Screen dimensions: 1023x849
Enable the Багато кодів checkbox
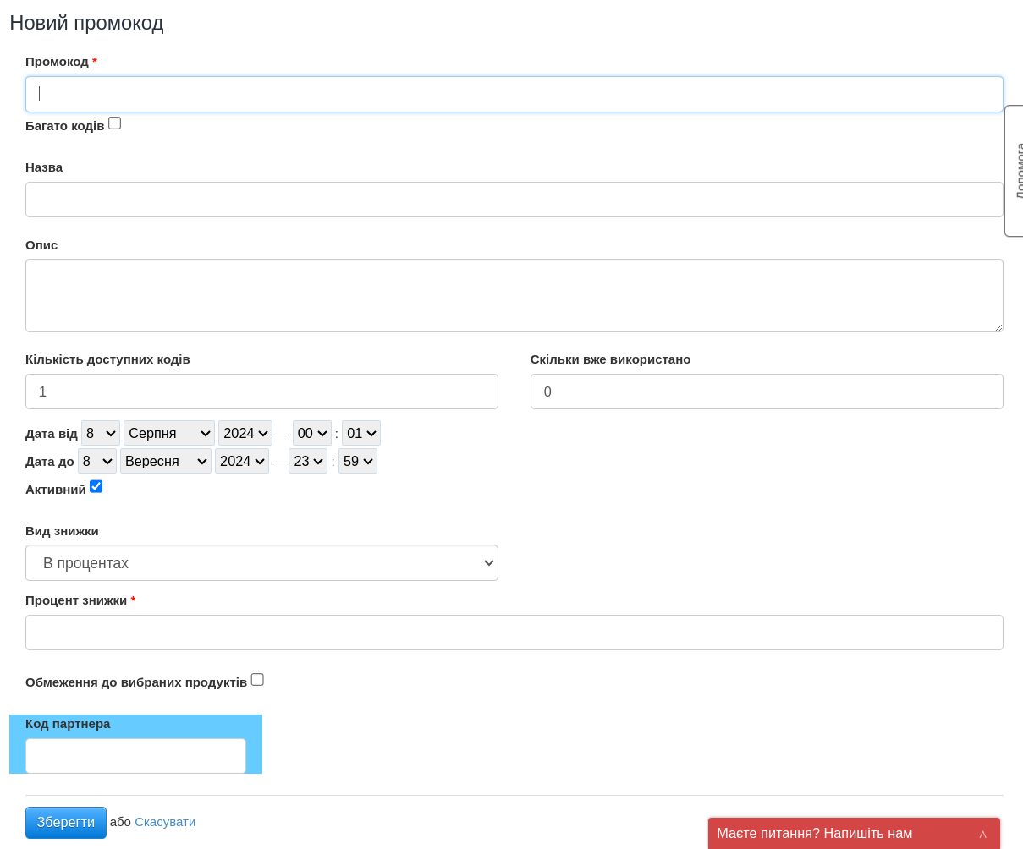[x=115, y=123]
